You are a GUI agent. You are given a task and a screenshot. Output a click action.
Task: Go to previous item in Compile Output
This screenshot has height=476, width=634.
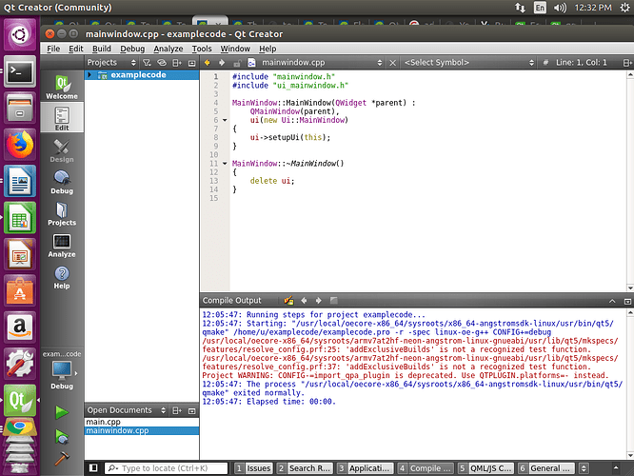point(304,301)
